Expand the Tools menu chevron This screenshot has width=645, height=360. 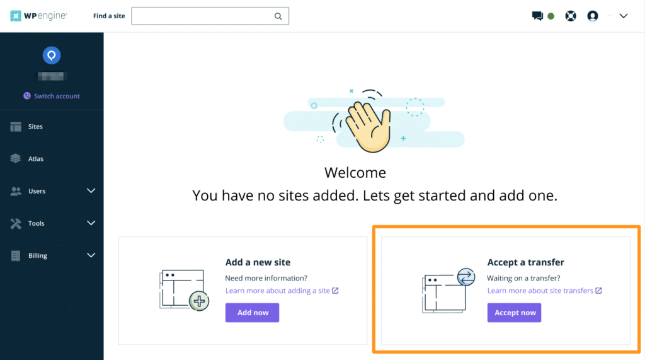pos(91,223)
